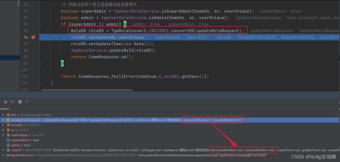Image resolution: width=340 pixels, height=162 pixels.
Task: Click gutter at line number 99
Action: pyautogui.click(x=25, y=57)
